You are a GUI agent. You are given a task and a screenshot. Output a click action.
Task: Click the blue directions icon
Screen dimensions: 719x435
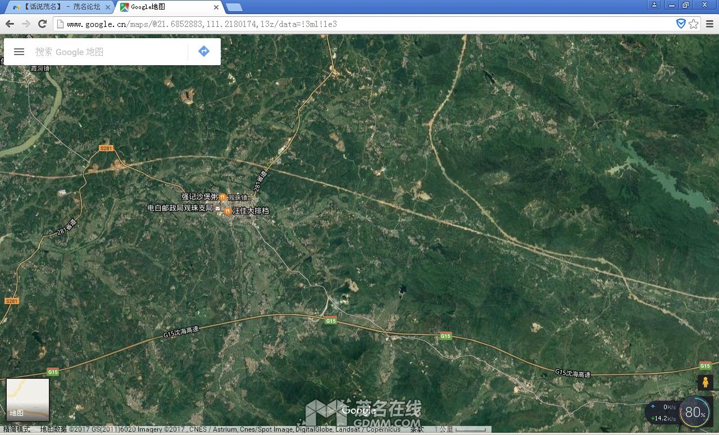click(204, 51)
